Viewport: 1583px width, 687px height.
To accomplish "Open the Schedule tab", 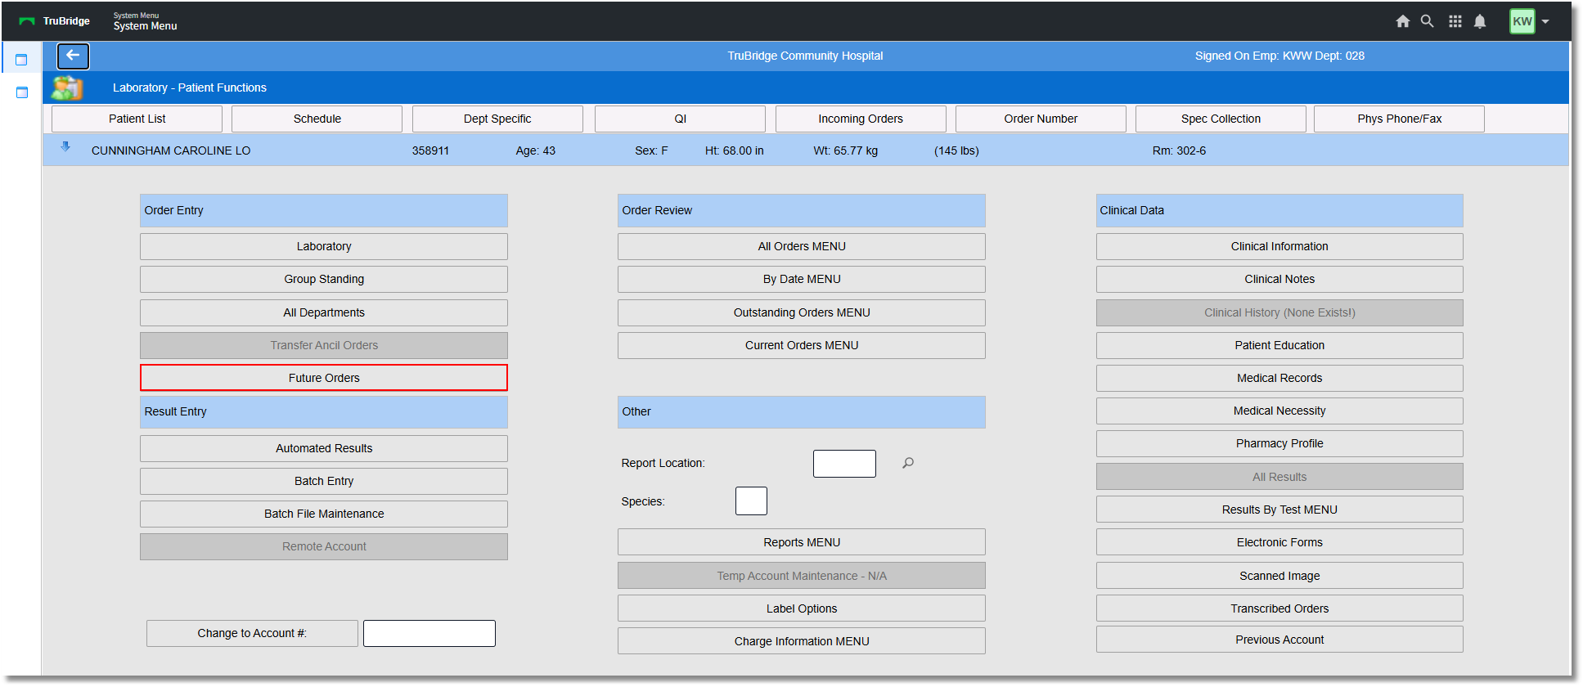I will coord(317,119).
